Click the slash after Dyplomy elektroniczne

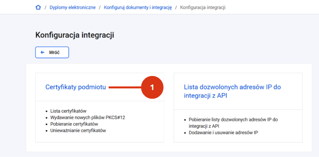click(x=100, y=8)
